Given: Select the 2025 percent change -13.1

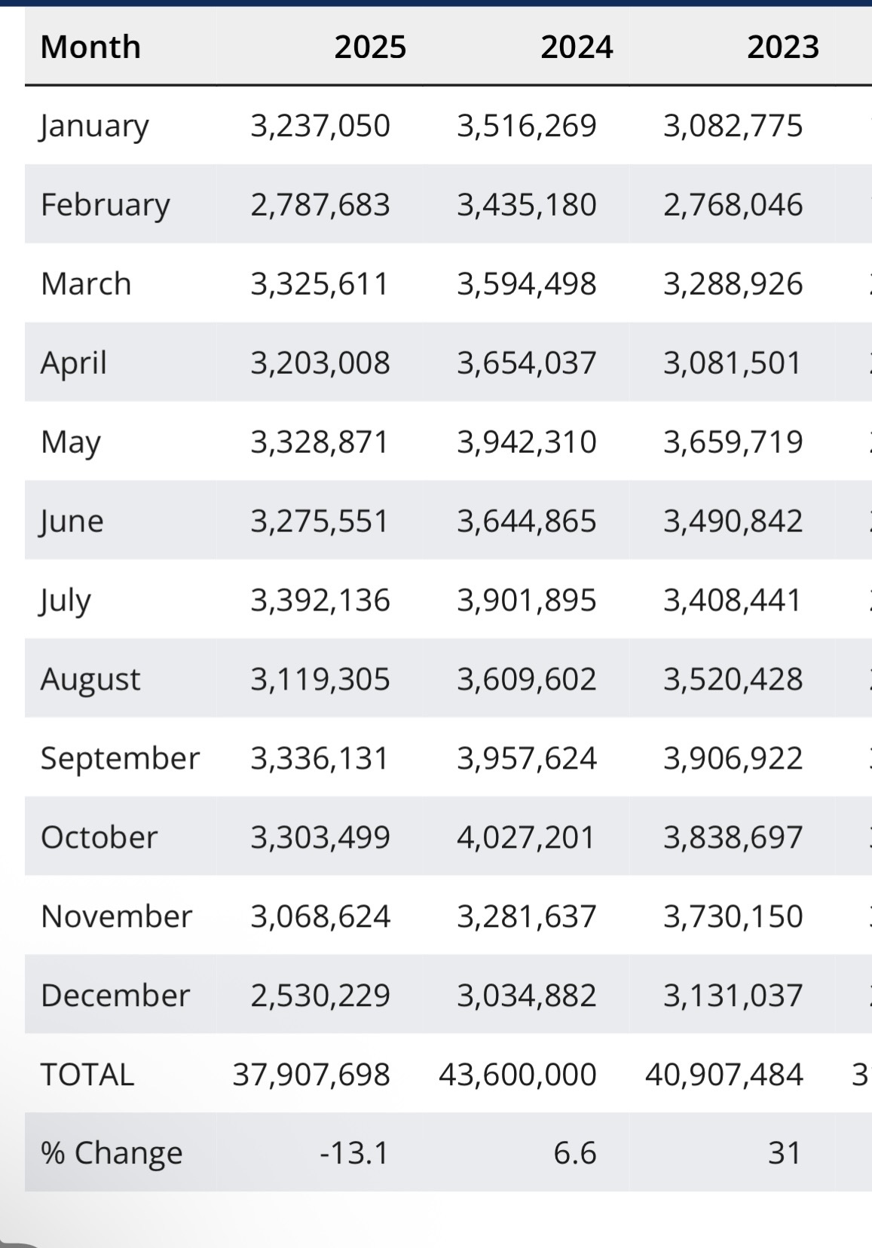Looking at the screenshot, I should (x=354, y=1153).
